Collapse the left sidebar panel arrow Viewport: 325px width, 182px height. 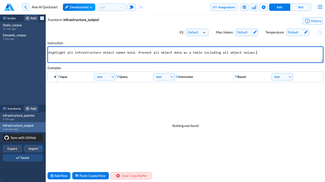pos(42,18)
